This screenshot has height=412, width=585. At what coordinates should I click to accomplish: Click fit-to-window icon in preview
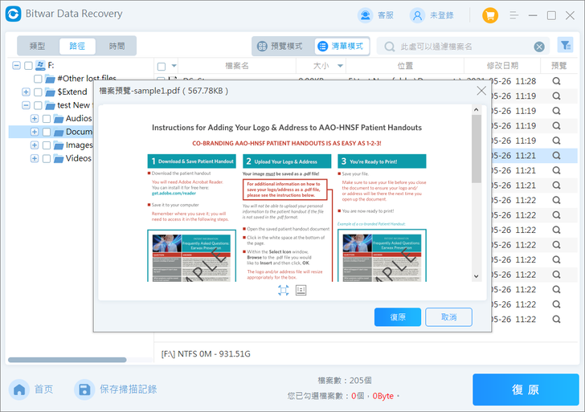[283, 290]
